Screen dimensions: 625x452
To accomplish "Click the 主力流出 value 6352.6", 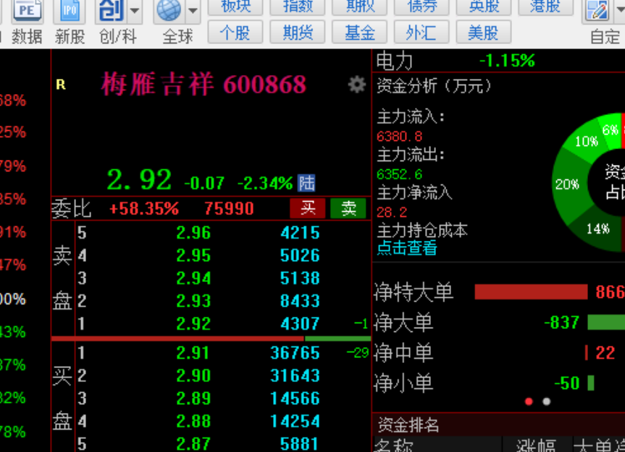I will 399,174.
